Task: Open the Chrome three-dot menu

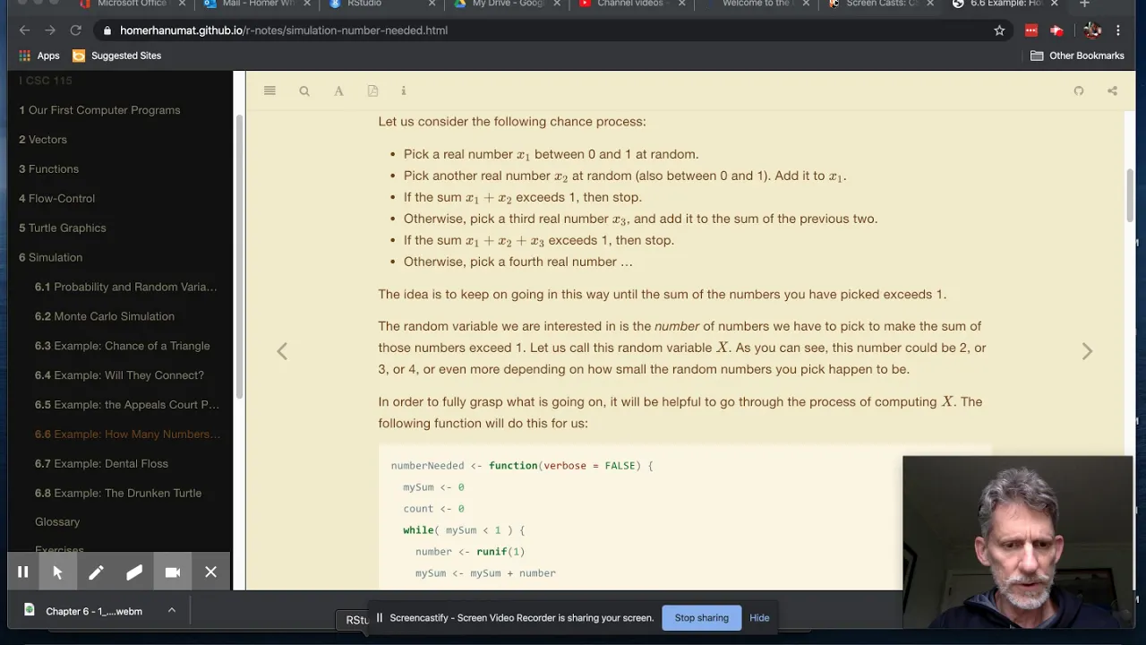Action: [1118, 30]
